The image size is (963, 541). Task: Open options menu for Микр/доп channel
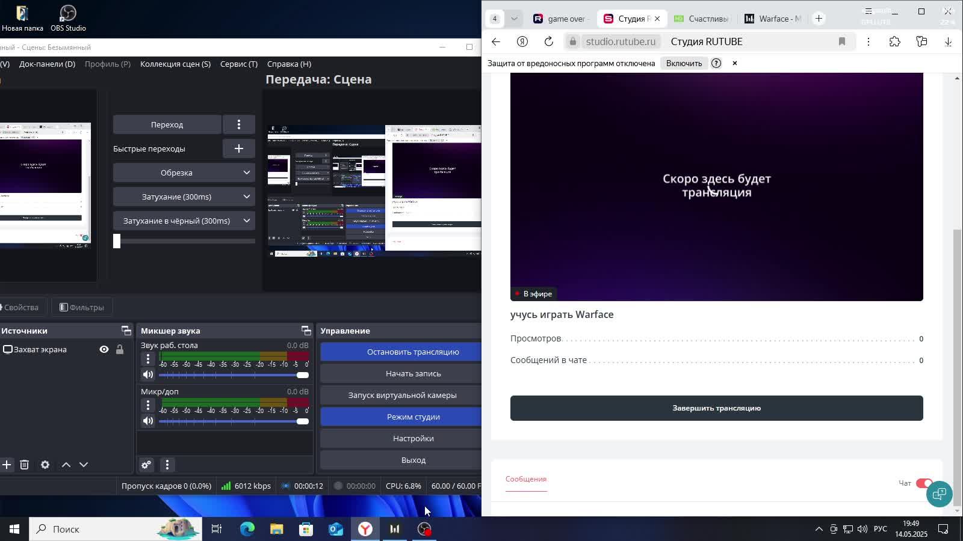[x=148, y=405]
